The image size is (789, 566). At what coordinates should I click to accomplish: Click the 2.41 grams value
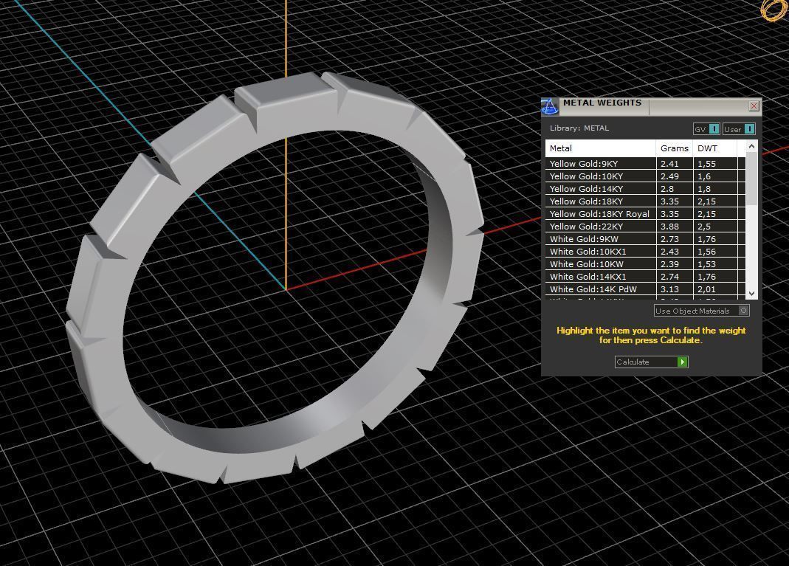[x=669, y=164]
